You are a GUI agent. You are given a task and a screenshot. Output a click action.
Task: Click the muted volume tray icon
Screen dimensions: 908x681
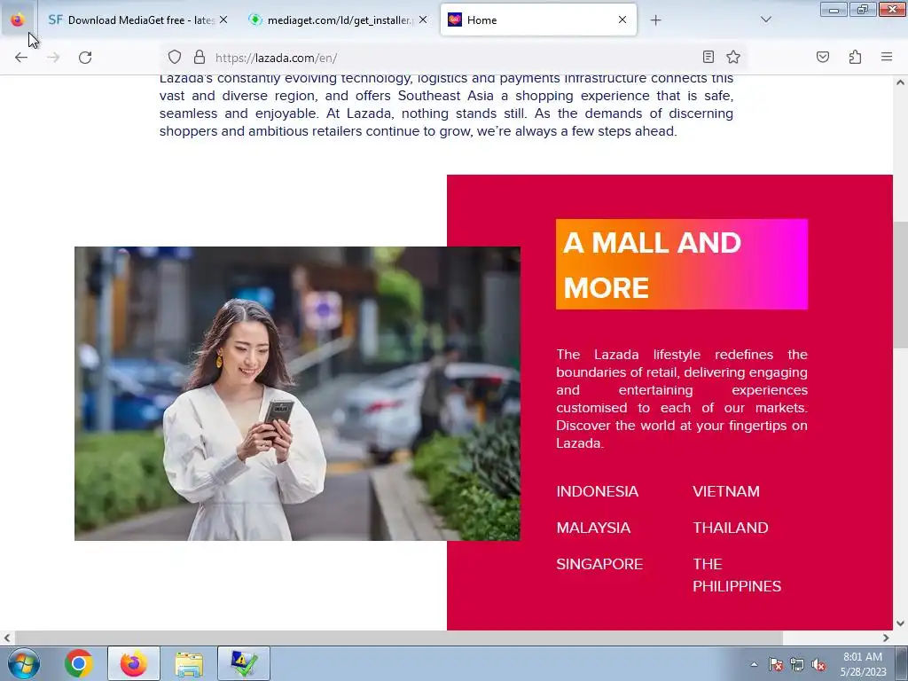(818, 664)
